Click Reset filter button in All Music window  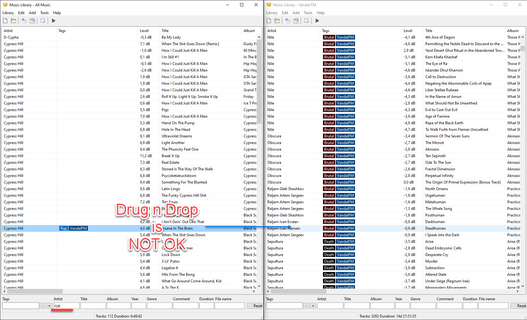pos(255,306)
